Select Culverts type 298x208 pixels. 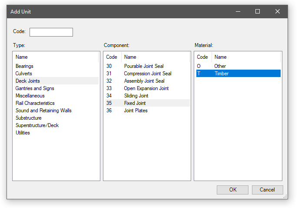pos(24,74)
